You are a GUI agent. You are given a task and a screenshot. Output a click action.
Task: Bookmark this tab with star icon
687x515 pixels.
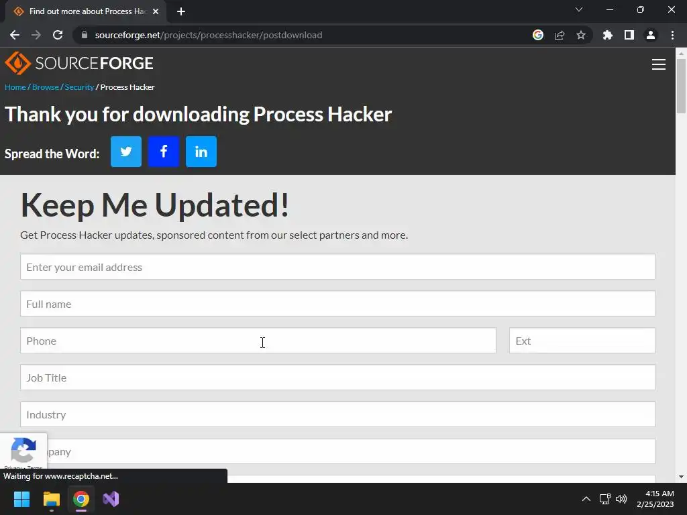pyautogui.click(x=581, y=35)
